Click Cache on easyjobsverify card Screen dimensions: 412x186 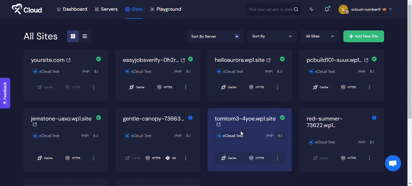(x=137, y=87)
